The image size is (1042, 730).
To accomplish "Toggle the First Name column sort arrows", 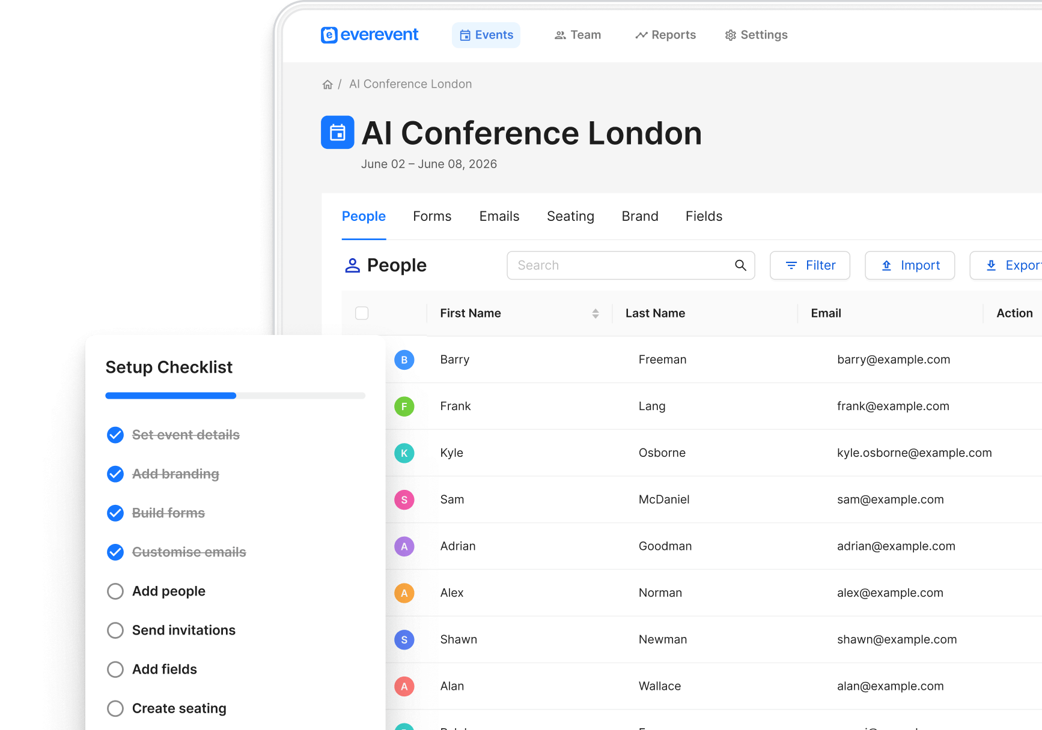I will 595,313.
